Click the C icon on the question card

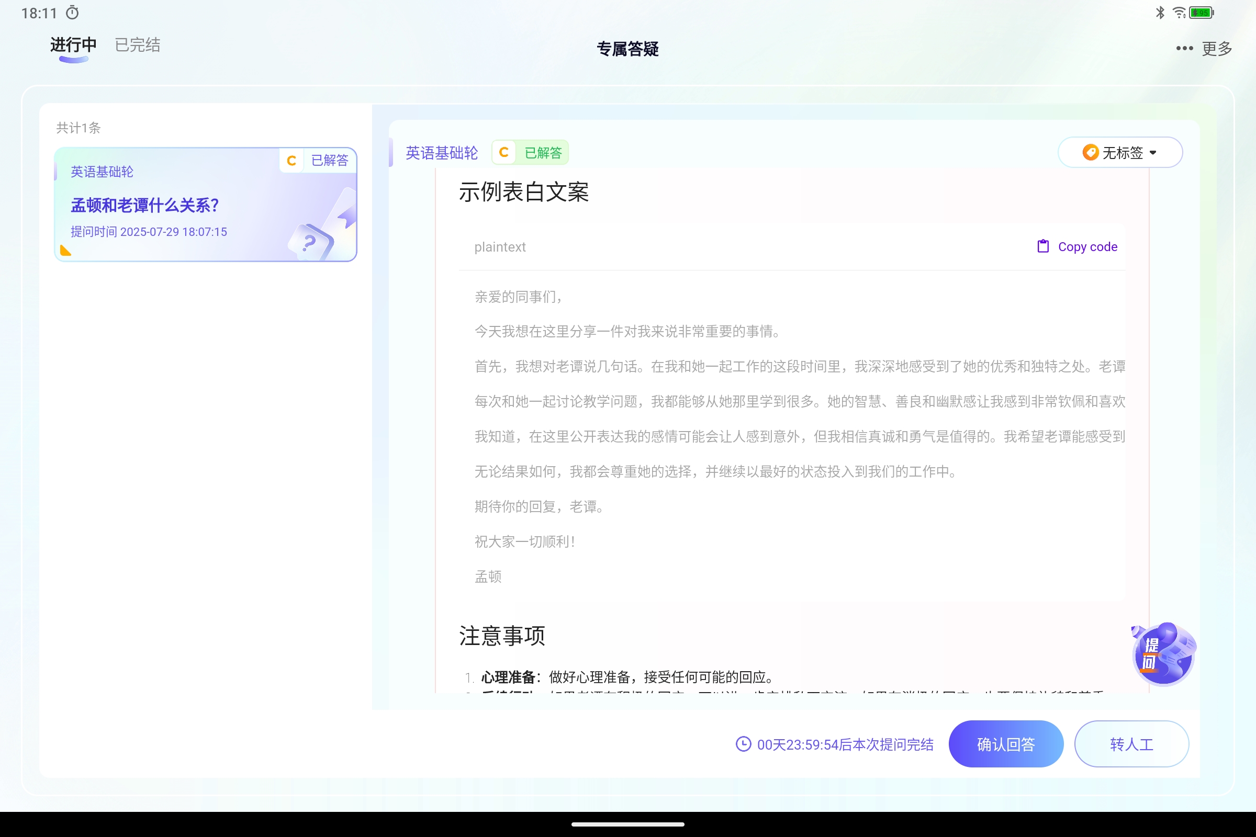pos(291,160)
